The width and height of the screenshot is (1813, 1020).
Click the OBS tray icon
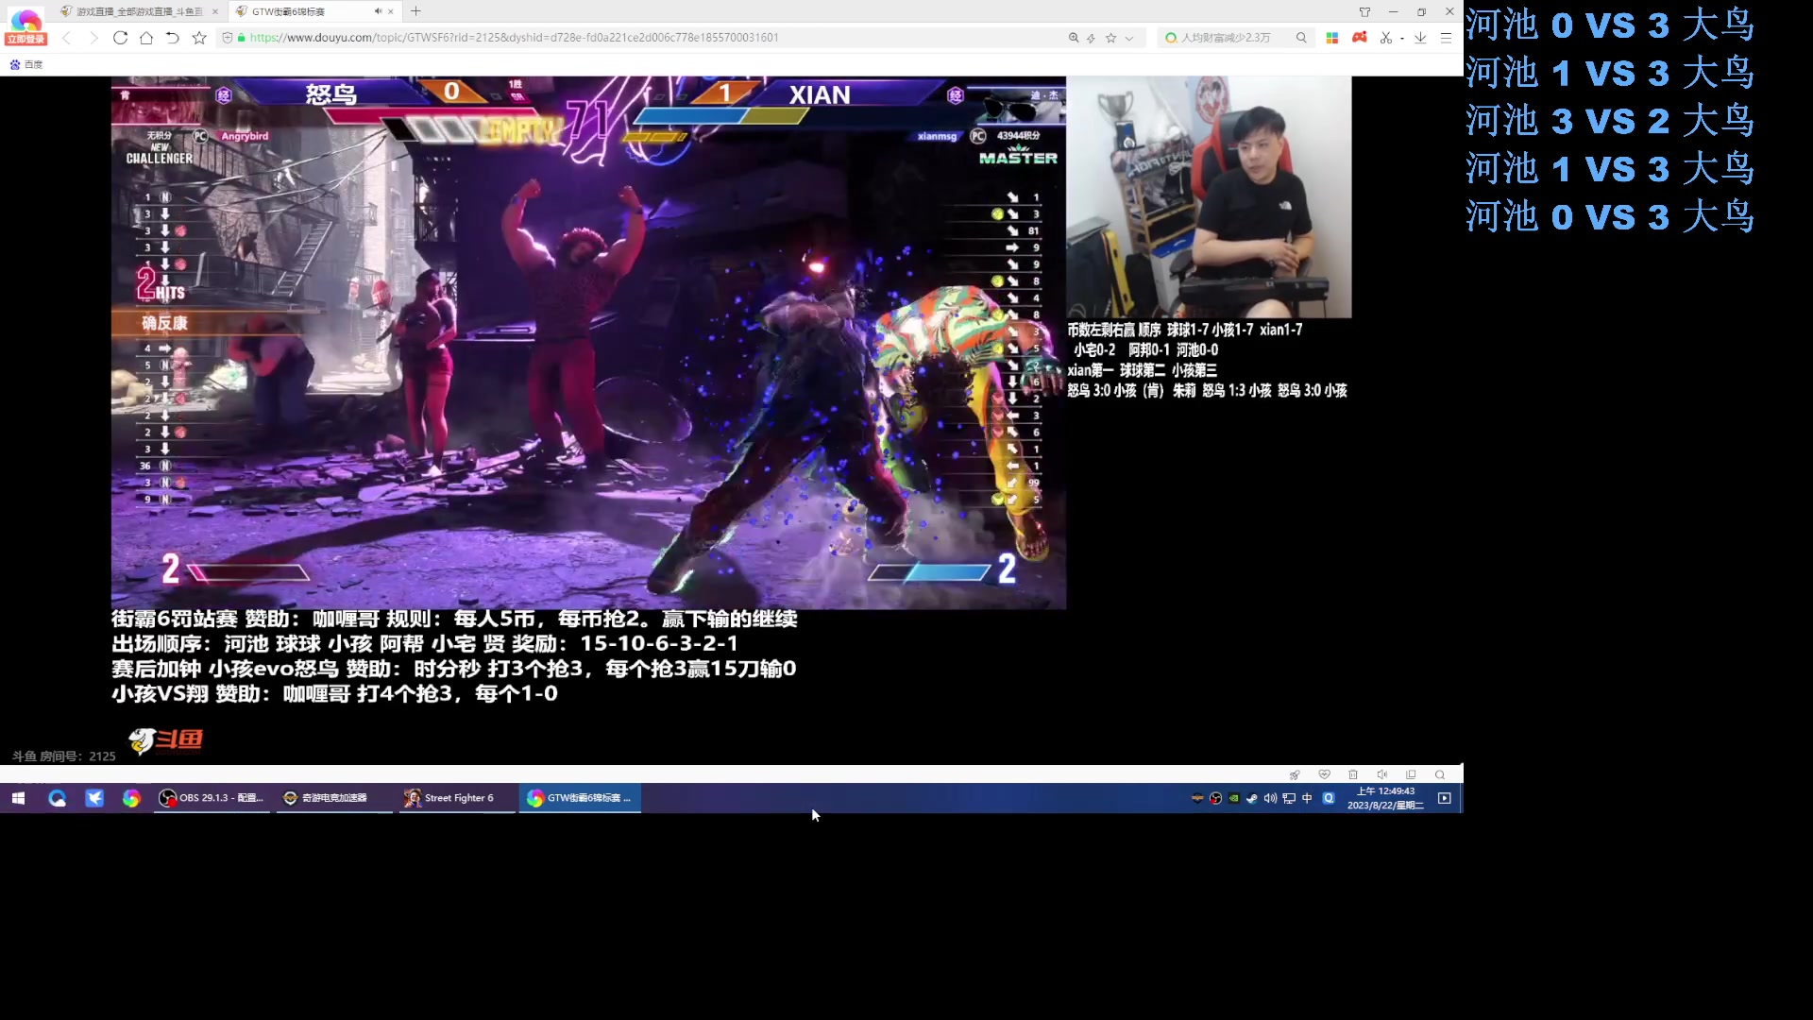1215,798
